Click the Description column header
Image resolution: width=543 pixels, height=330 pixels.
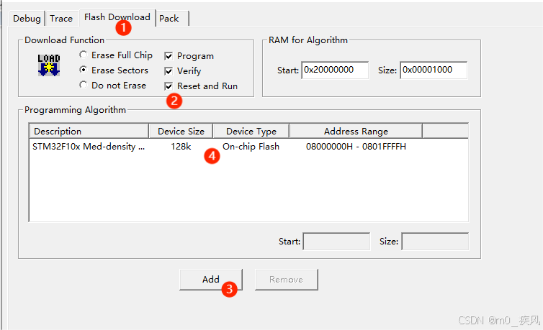(x=89, y=132)
